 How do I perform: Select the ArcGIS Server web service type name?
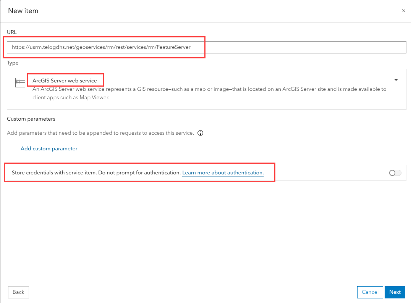click(x=65, y=81)
